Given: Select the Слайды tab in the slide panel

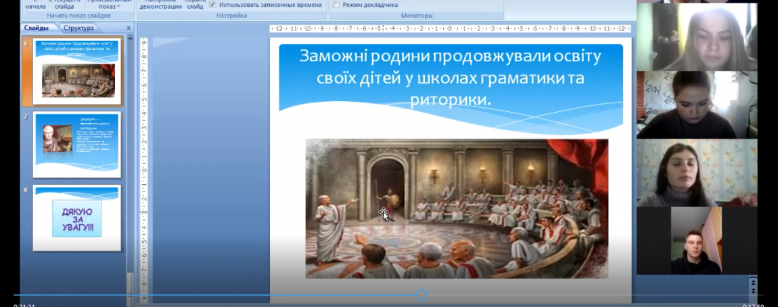Looking at the screenshot, I should 36,28.
